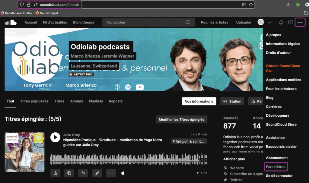
Task: Click the pencil edit icon under track
Action: (97, 173)
